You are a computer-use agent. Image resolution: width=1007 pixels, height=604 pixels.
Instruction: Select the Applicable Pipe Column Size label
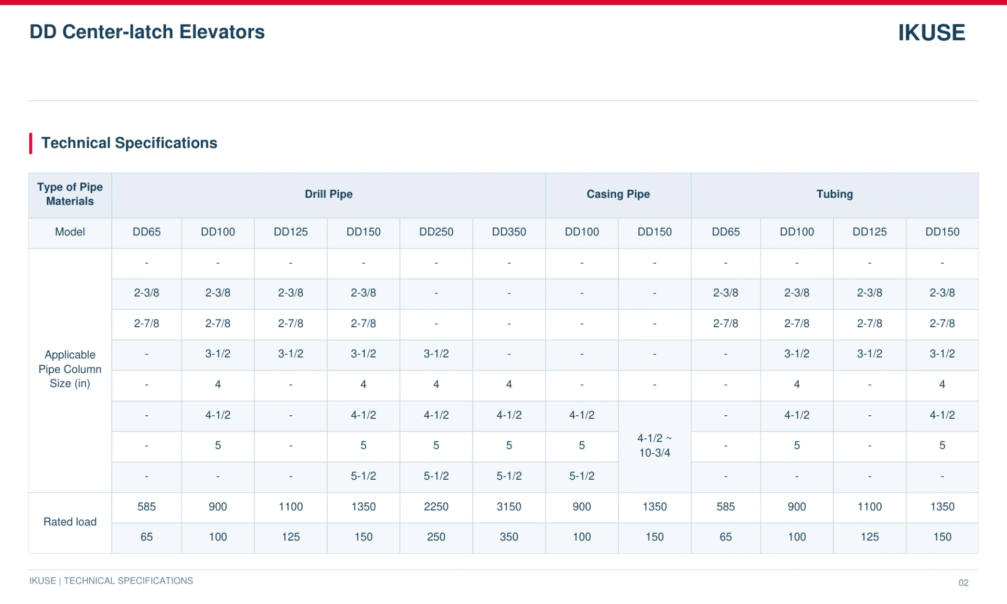(x=70, y=370)
